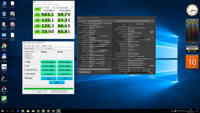Viewport: 200px width, 113px height.
Task: Open the SSDOK text file icon
Action: (x=12, y=37)
